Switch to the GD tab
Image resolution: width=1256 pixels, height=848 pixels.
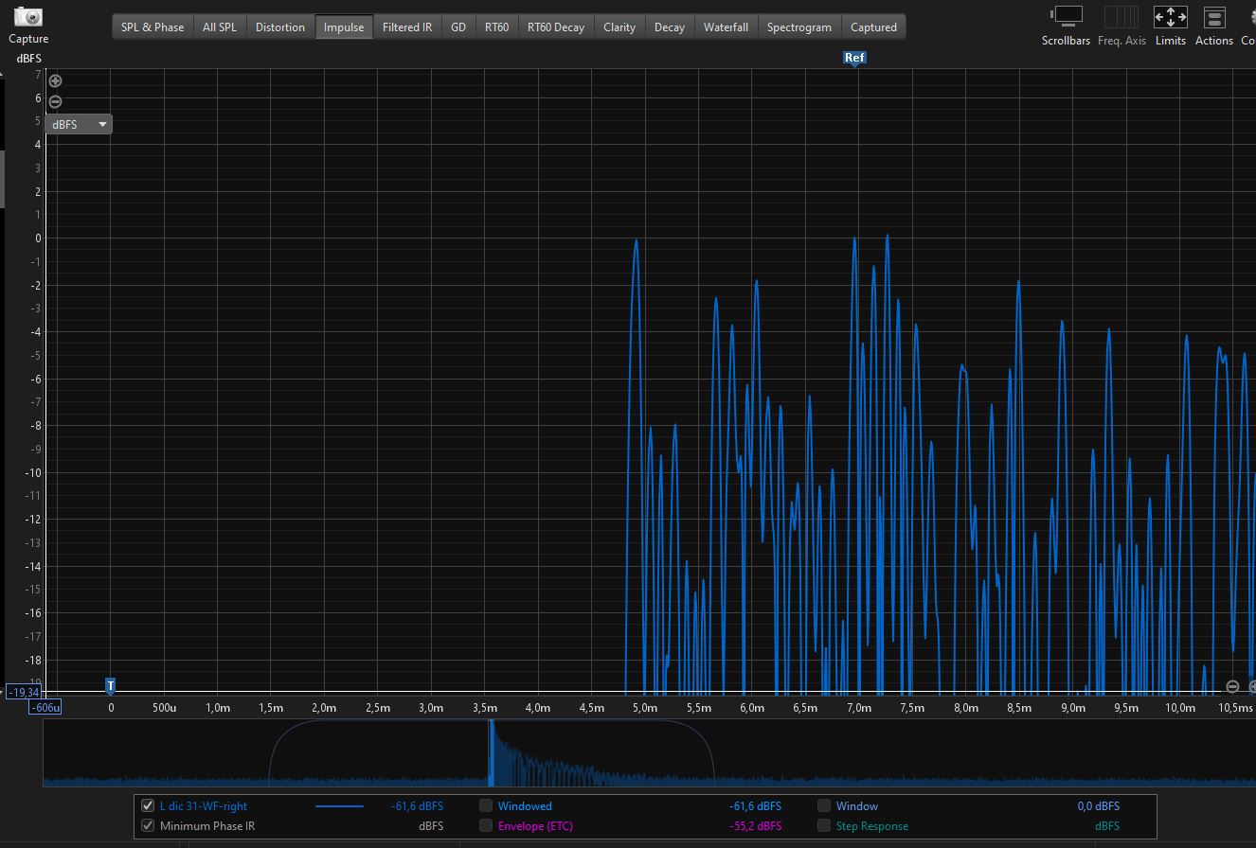(458, 27)
